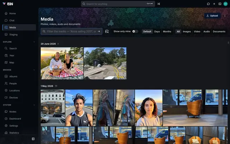The width and height of the screenshot is (230, 144).
Task: Open Nodes under System
Action: pyautogui.click(x=19, y=112)
